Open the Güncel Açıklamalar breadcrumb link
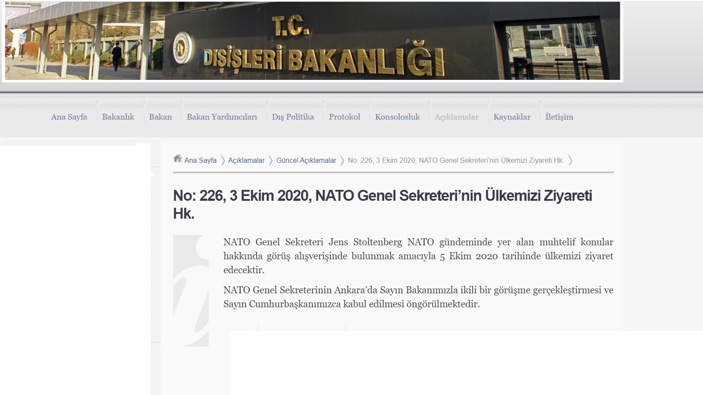Viewport: 703px width, 395px height. pyautogui.click(x=306, y=160)
